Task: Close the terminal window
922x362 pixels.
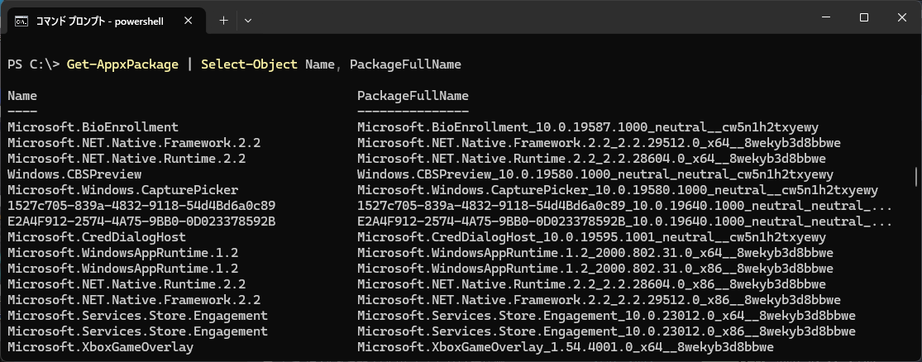Action: [x=901, y=17]
